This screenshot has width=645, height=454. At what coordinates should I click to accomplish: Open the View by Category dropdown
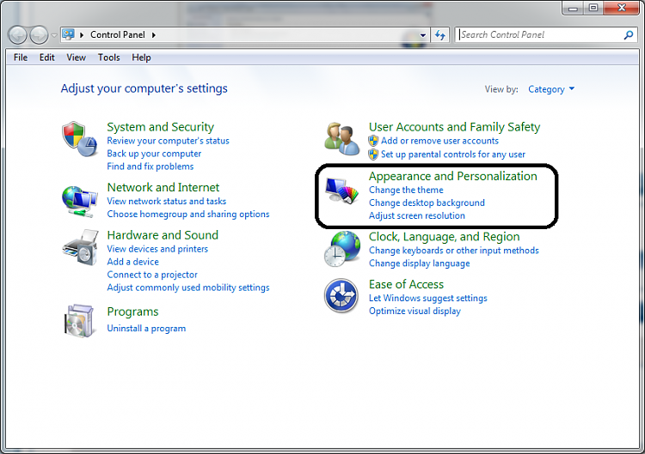pyautogui.click(x=551, y=89)
